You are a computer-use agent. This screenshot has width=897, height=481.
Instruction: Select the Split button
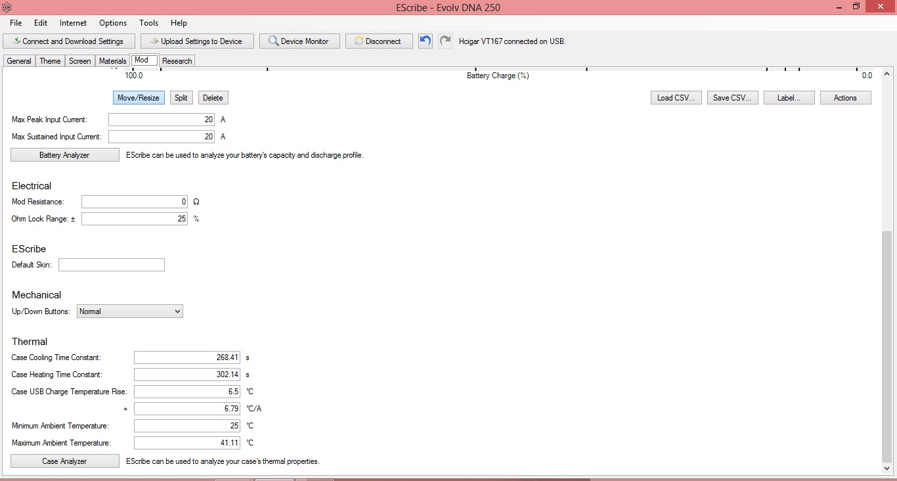181,98
